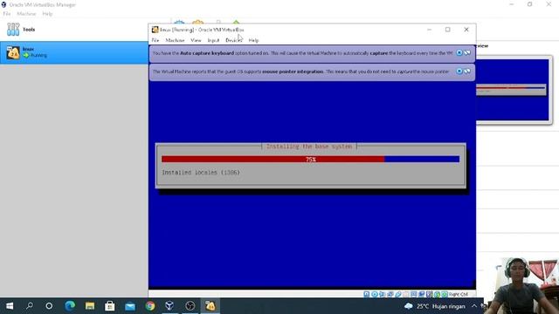
Task: Click the 75% installation progress bar
Action: (x=311, y=159)
